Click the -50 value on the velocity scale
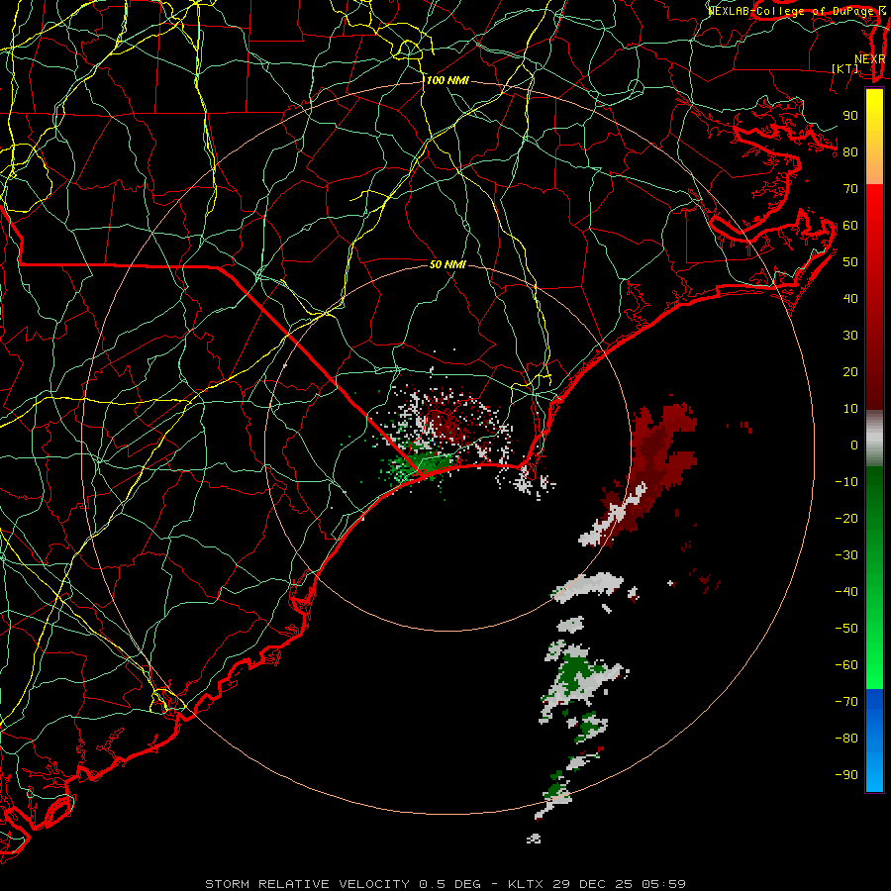Screen dimensions: 891x891 tap(846, 629)
